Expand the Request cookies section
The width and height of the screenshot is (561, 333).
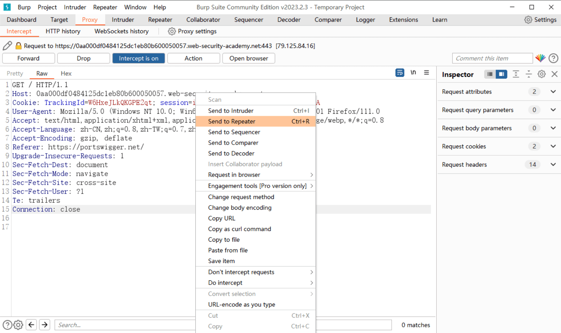coord(553,146)
